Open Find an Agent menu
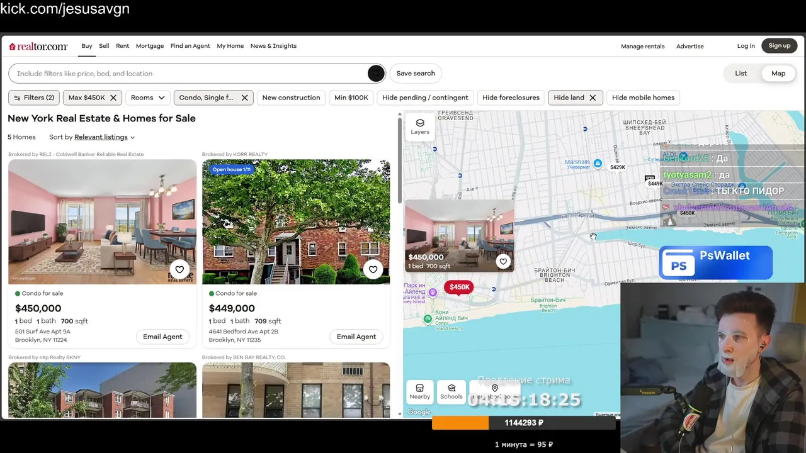This screenshot has height=453, width=806. pos(190,46)
